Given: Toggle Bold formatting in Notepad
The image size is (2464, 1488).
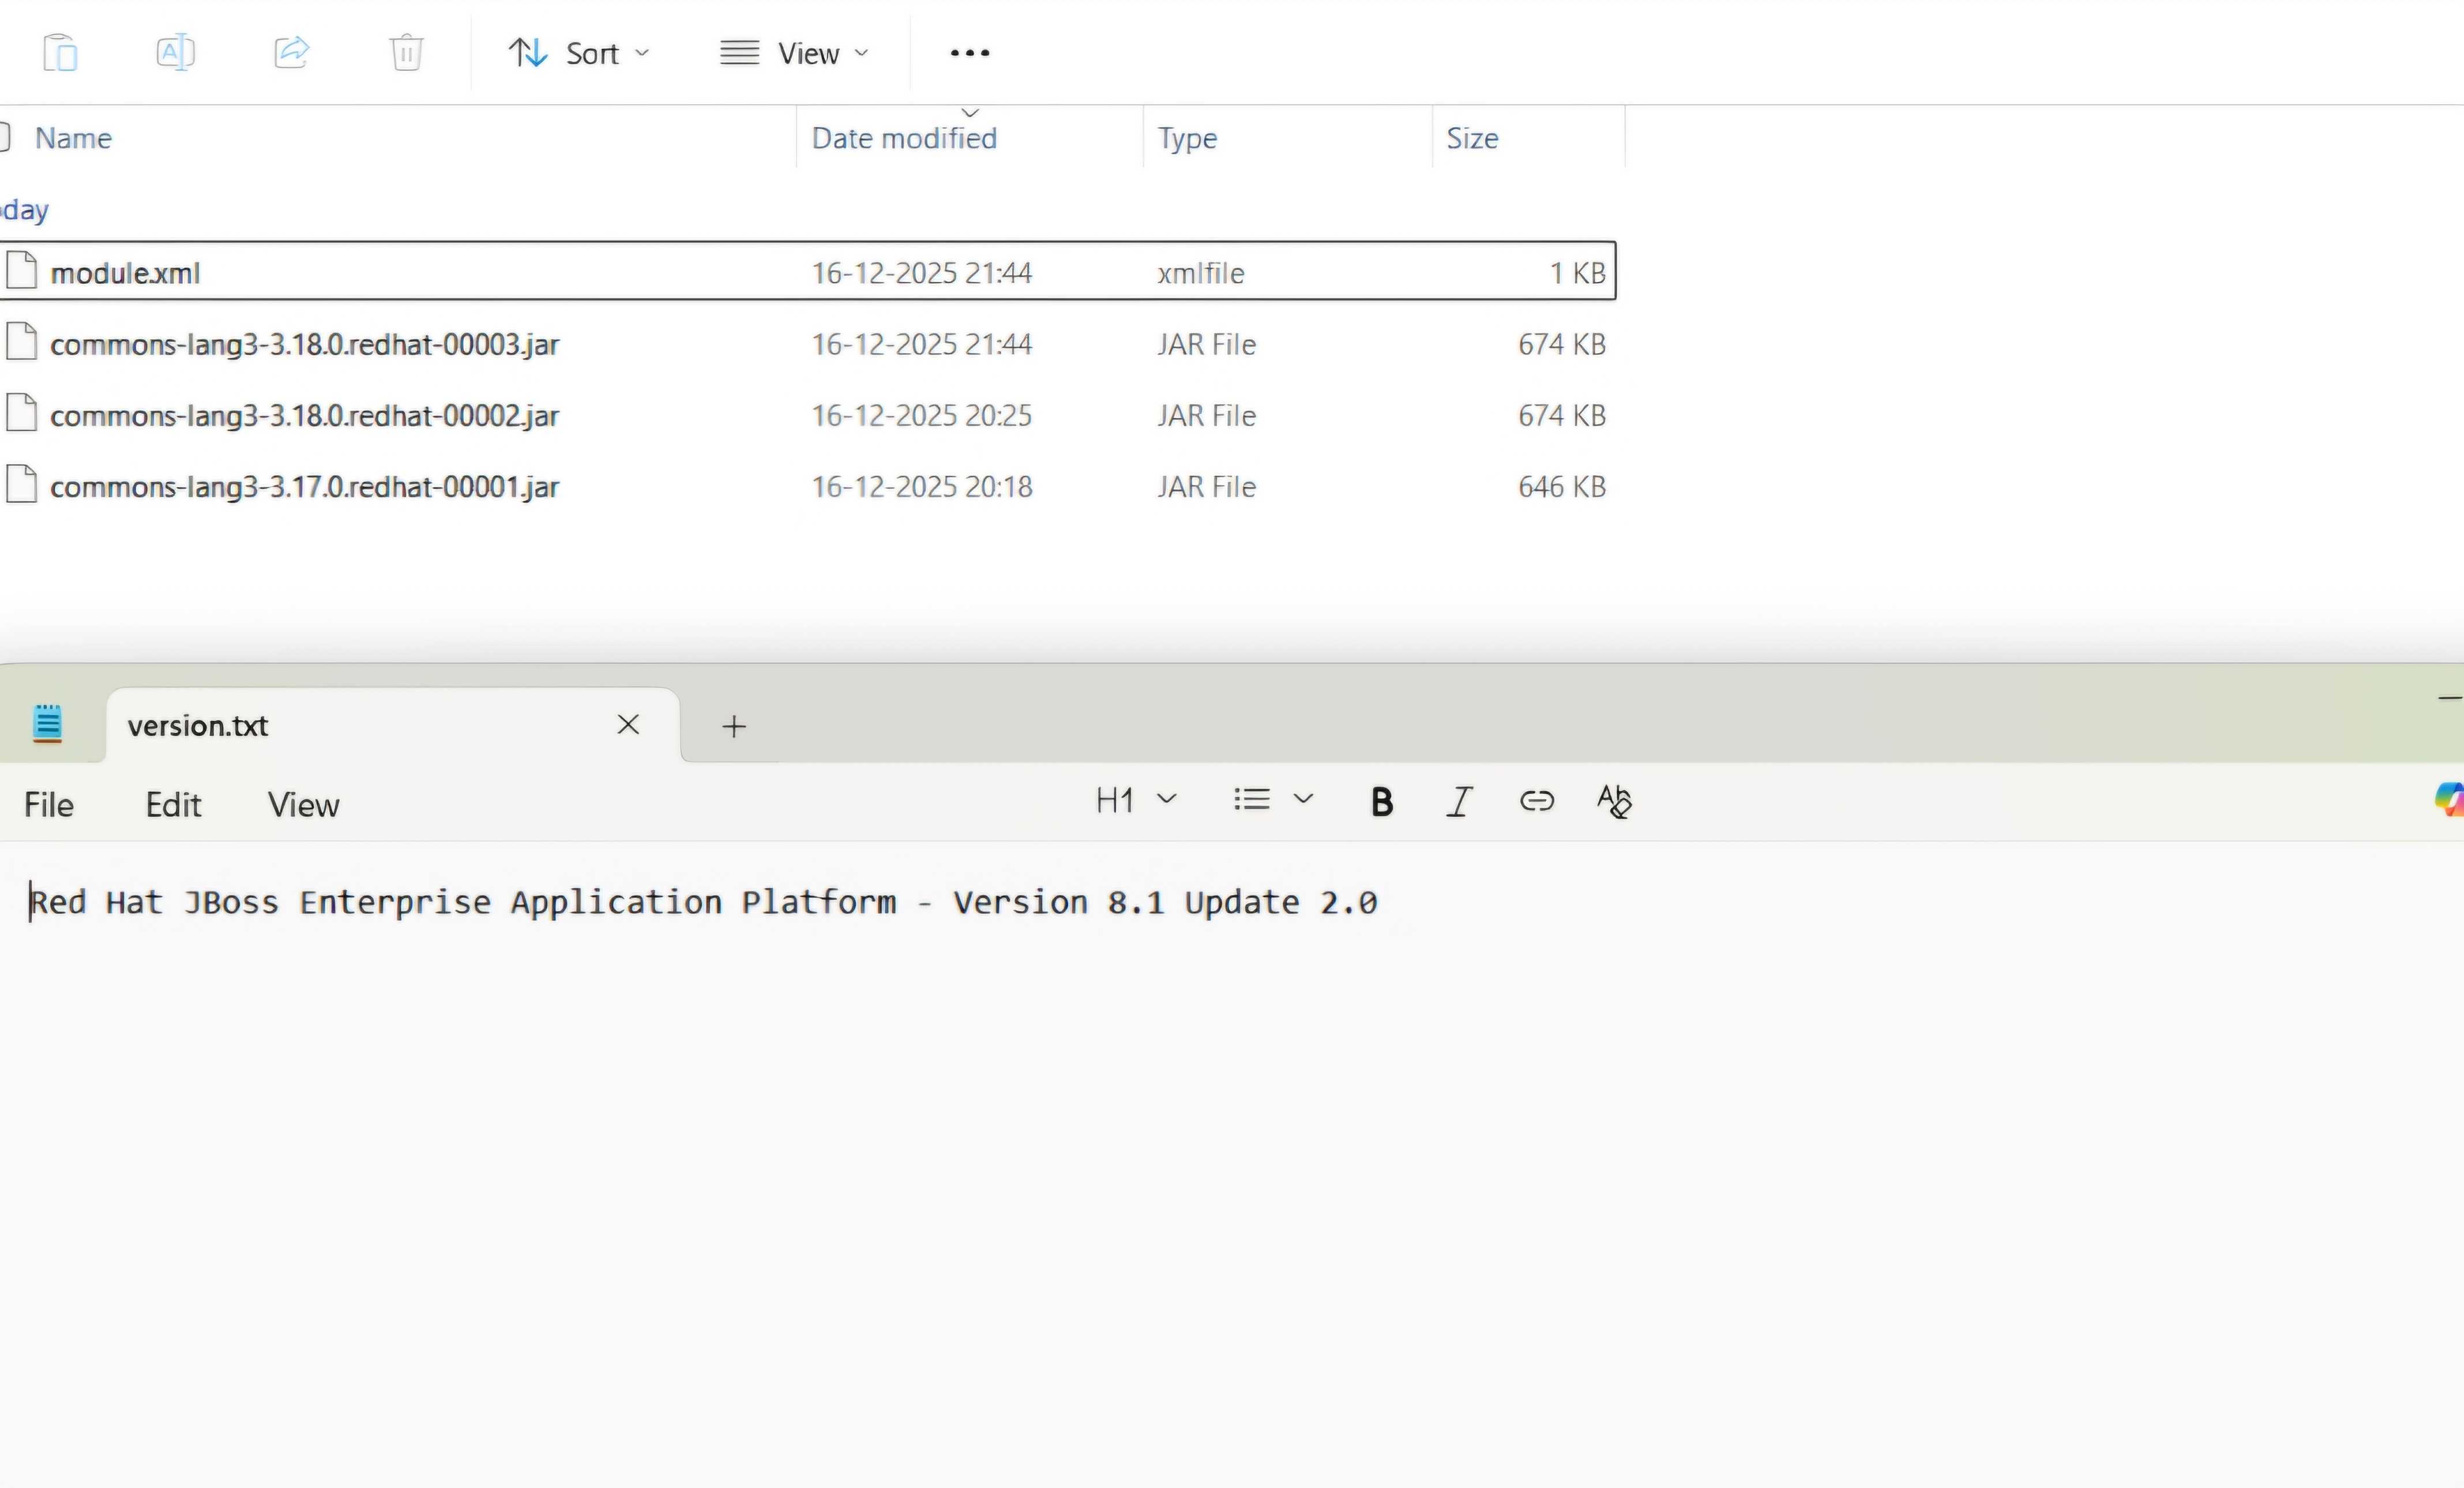Looking at the screenshot, I should (1381, 801).
